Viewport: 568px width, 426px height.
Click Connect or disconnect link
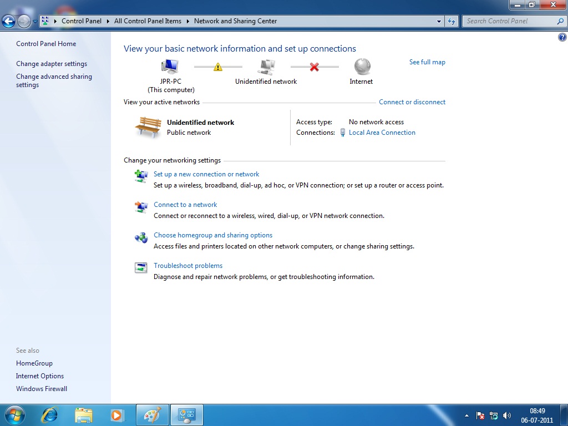pos(412,102)
